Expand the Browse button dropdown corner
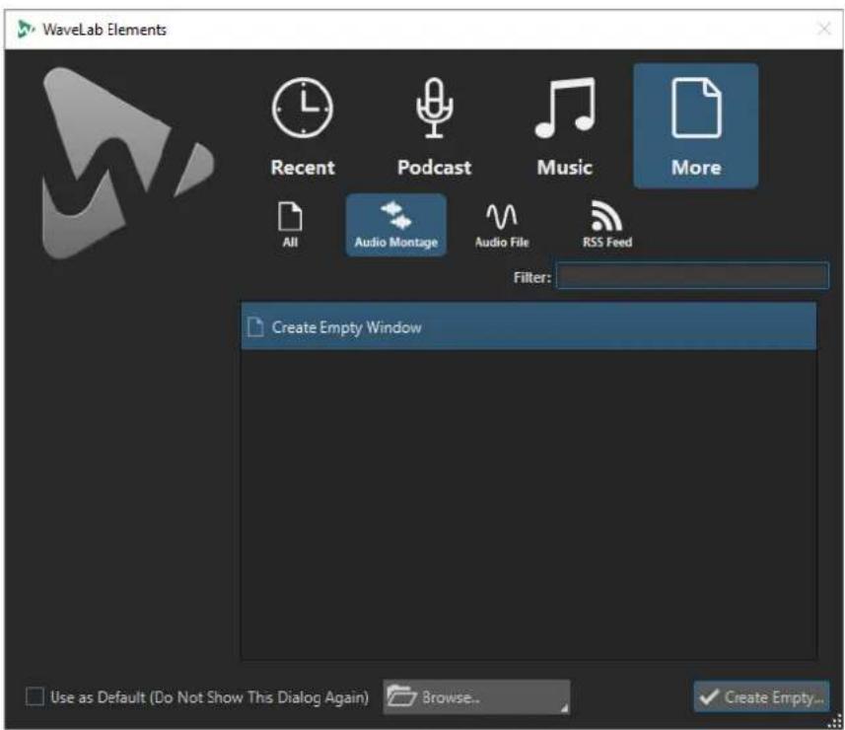The width and height of the screenshot is (845, 730). (x=564, y=708)
